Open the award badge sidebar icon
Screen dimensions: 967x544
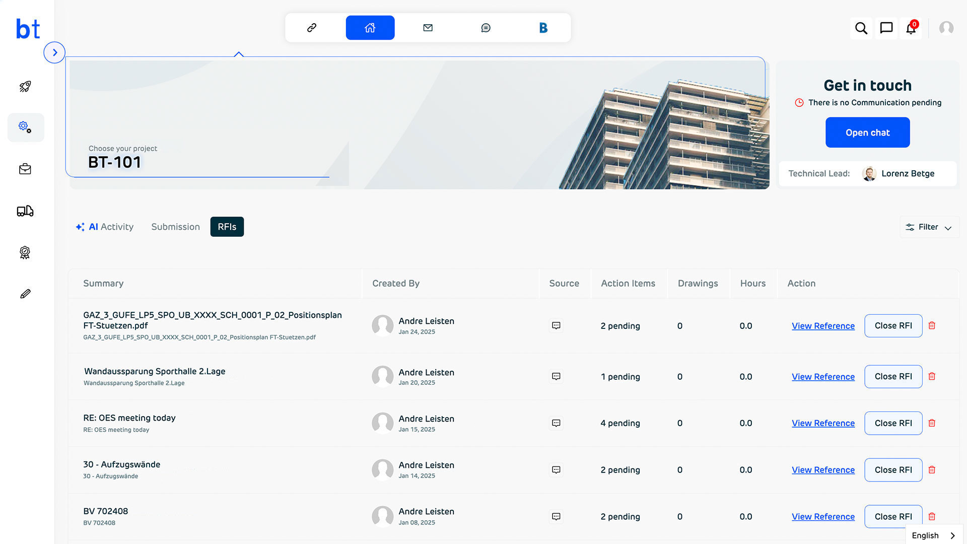[25, 252]
